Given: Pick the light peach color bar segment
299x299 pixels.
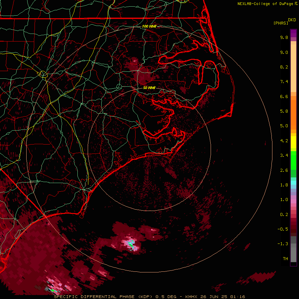Looking at the screenshot, I should [x=293, y=68].
